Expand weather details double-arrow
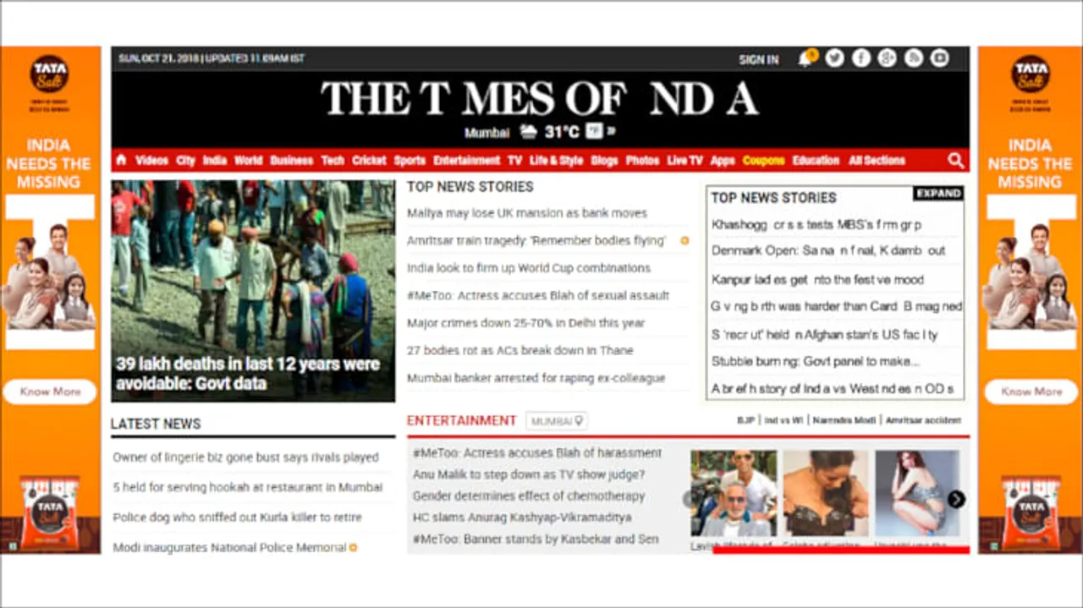1083x608 pixels. (611, 132)
